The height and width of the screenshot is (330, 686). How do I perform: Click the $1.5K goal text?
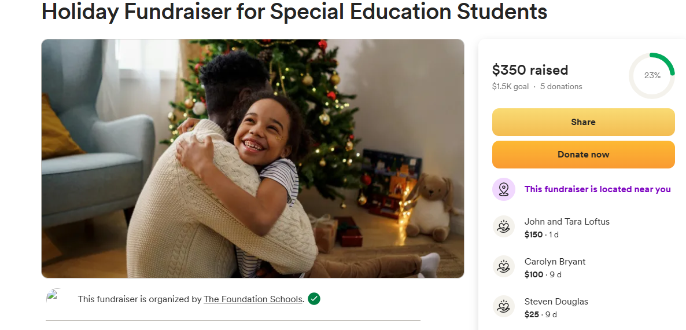[x=510, y=87]
